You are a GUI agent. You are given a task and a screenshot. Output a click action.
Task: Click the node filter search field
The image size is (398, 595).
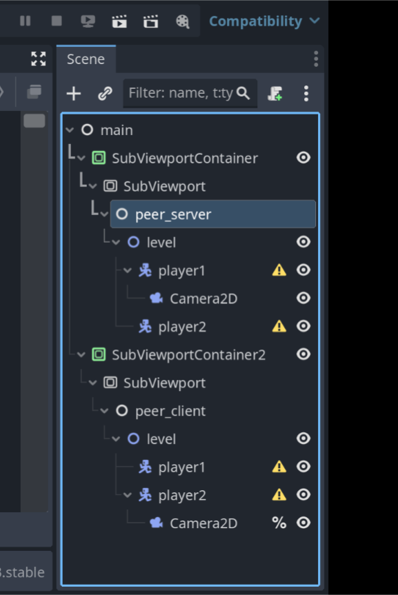[x=190, y=93]
